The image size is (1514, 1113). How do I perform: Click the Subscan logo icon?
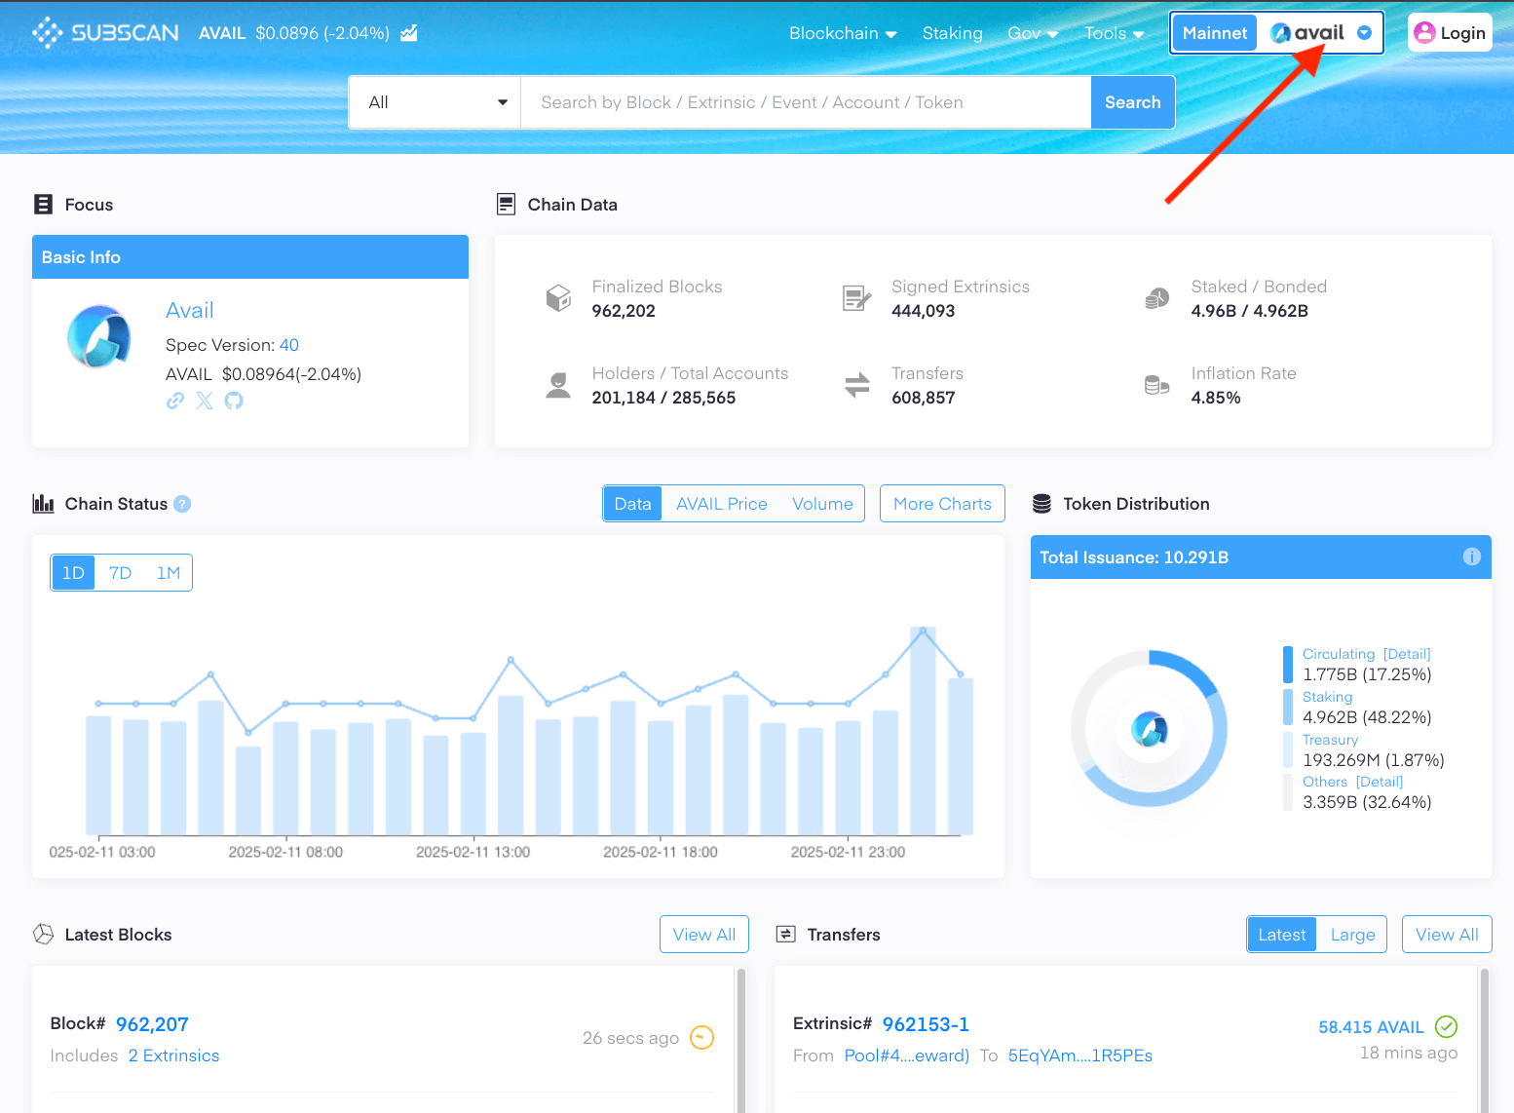47,33
